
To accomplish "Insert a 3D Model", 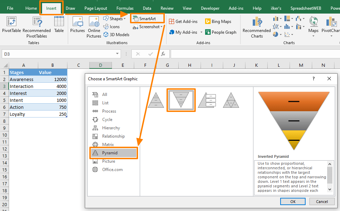I will 116,34.
